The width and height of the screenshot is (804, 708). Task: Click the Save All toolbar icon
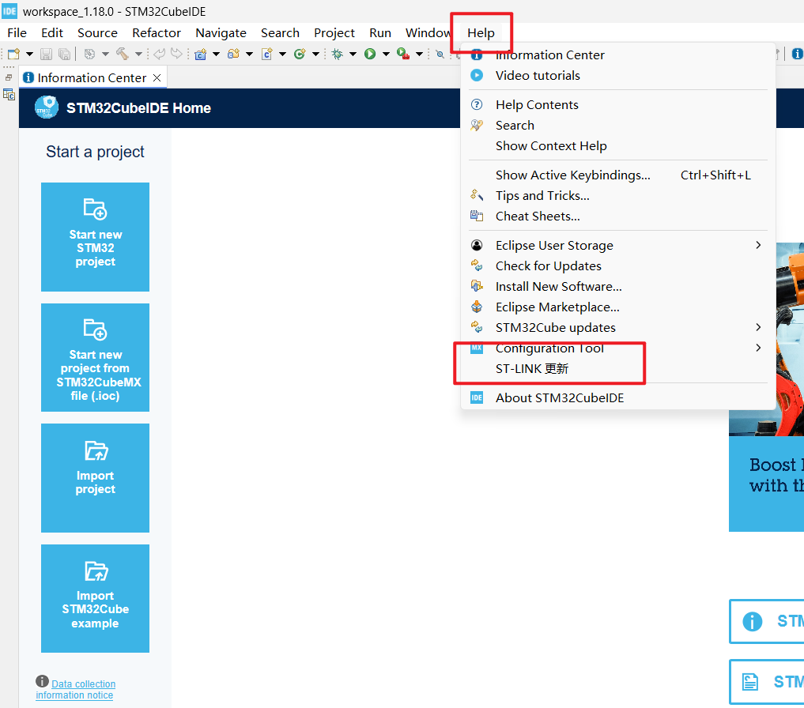[x=64, y=54]
